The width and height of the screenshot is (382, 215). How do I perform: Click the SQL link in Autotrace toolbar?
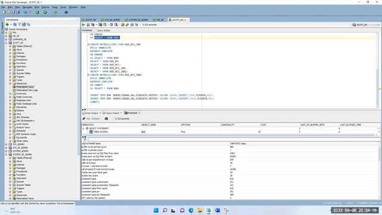(x=88, y=119)
